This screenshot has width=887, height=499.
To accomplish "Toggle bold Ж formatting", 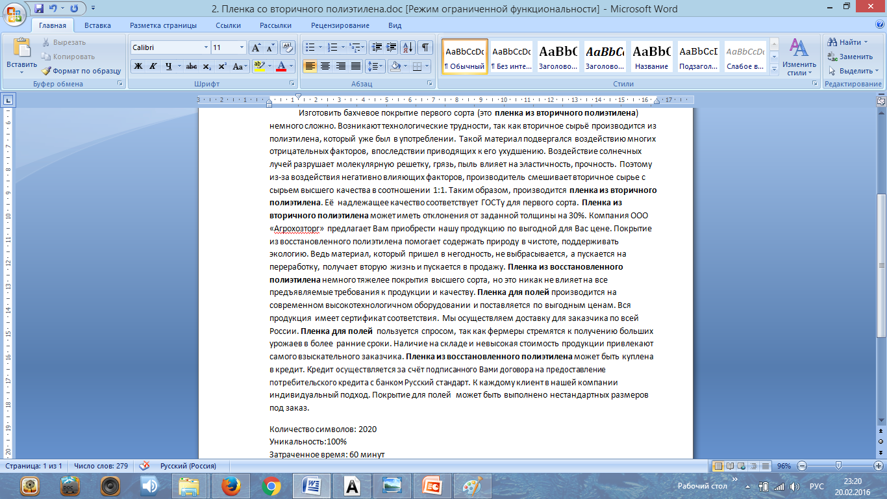I will coord(138,66).
